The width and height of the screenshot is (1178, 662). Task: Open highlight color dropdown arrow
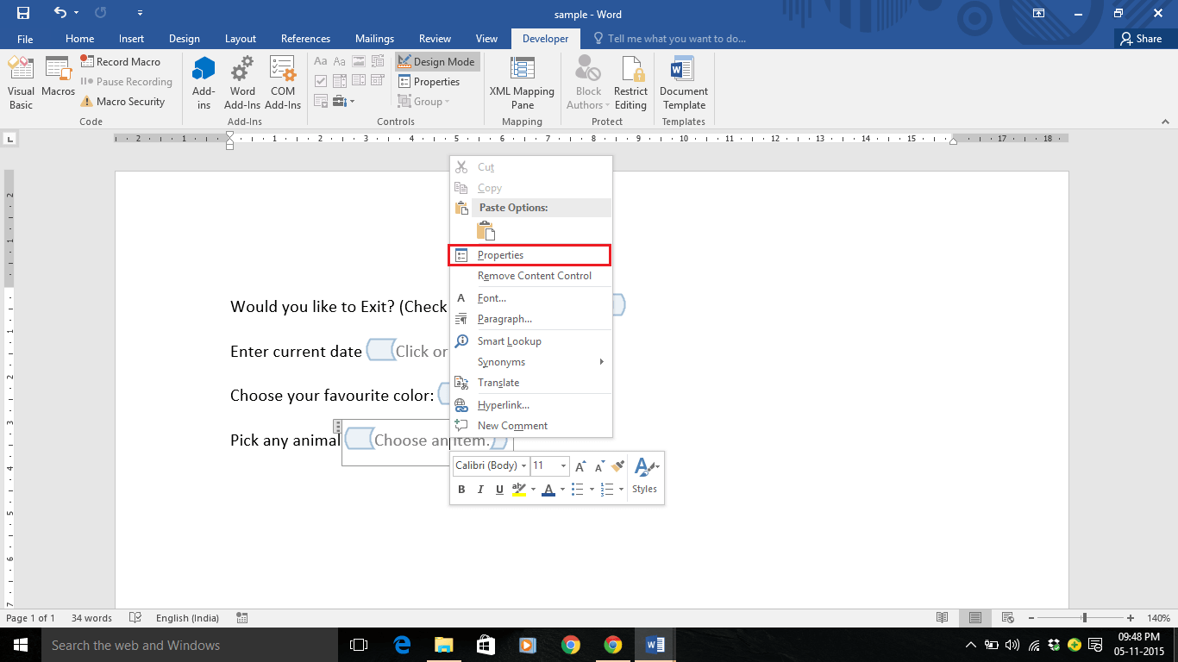coord(533,490)
